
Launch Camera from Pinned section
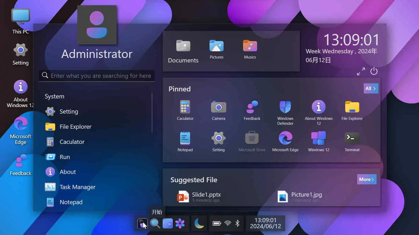coord(218,110)
